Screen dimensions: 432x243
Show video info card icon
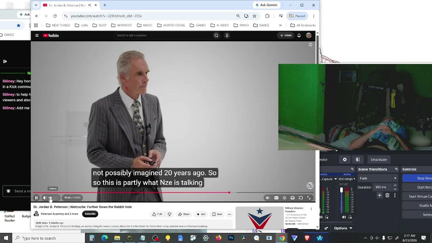310,45
